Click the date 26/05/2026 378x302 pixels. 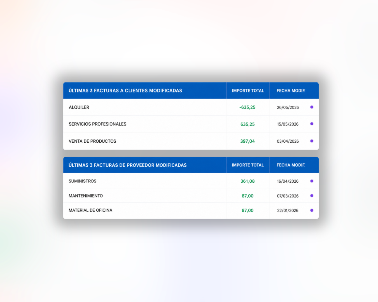tap(288, 107)
